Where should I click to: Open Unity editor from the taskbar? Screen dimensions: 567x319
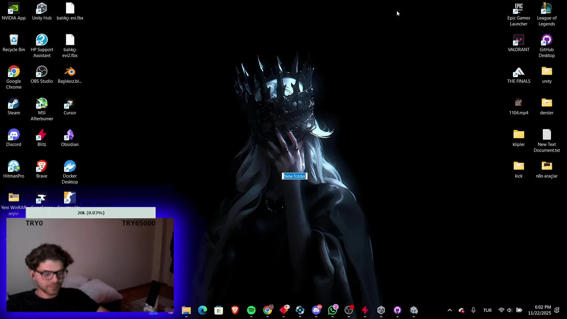tap(414, 310)
